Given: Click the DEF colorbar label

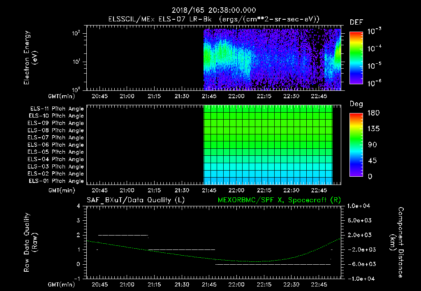Looking at the screenshot, I should click(356, 22).
